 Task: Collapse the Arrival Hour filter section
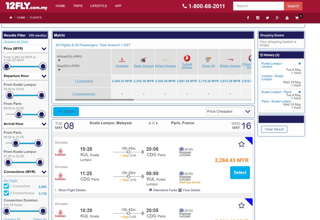(44, 124)
